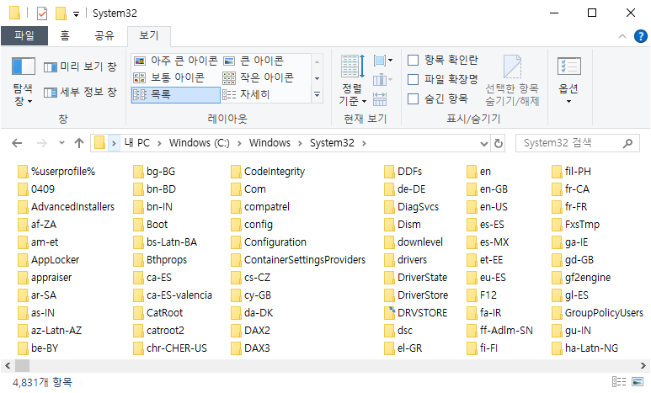Image resolution: width=651 pixels, height=393 pixels.
Task: Select 큰 아이콘 layout
Action: point(253,61)
